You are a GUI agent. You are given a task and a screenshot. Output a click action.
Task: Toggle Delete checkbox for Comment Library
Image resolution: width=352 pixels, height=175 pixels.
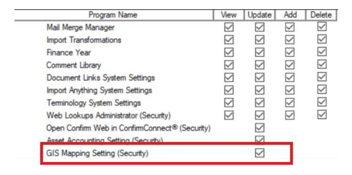pos(322,65)
